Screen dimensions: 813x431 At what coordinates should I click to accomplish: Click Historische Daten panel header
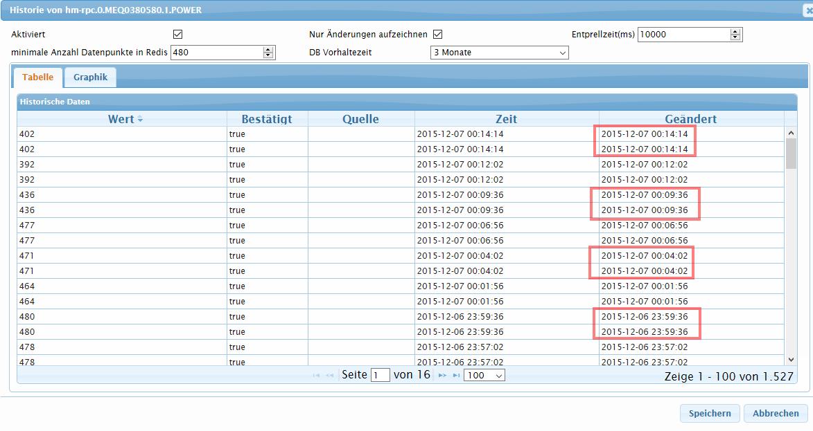click(407, 102)
